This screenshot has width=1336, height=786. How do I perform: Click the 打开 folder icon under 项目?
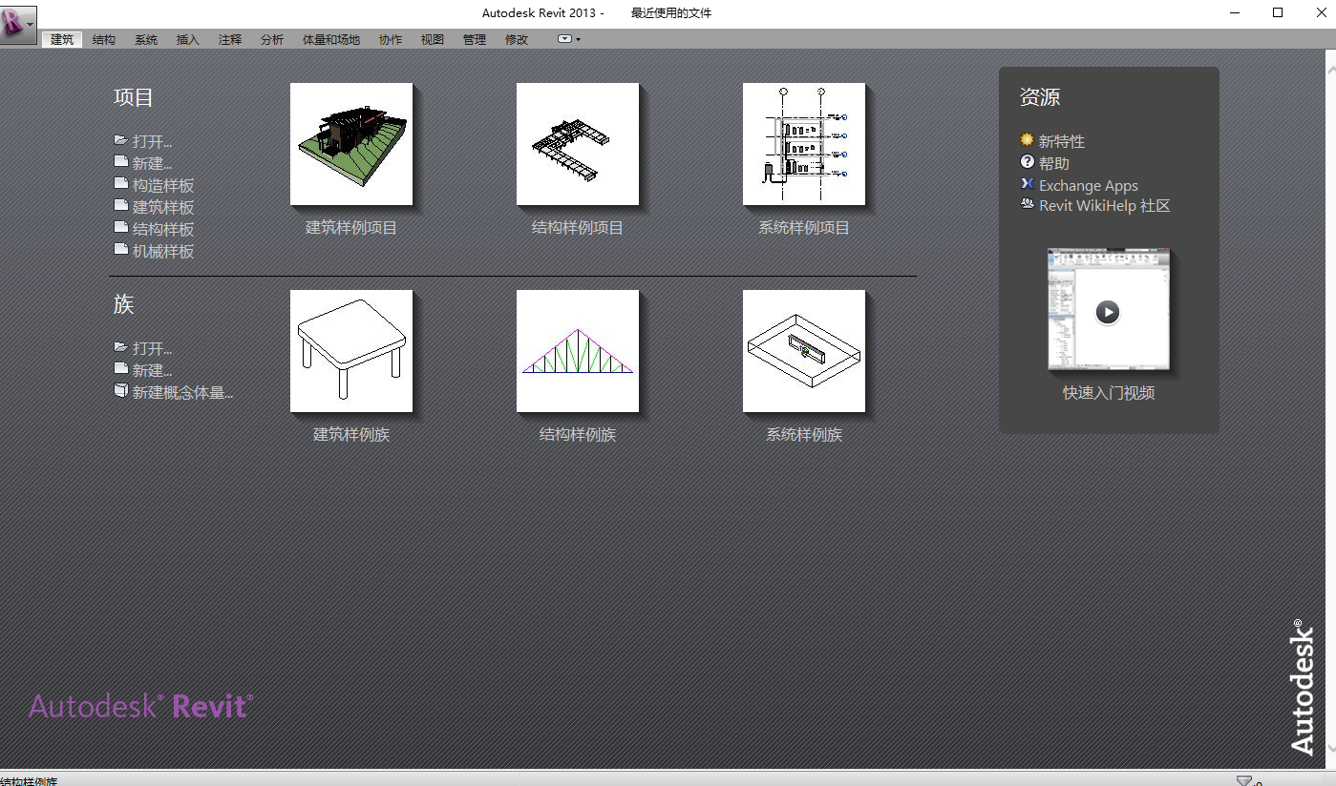click(121, 140)
